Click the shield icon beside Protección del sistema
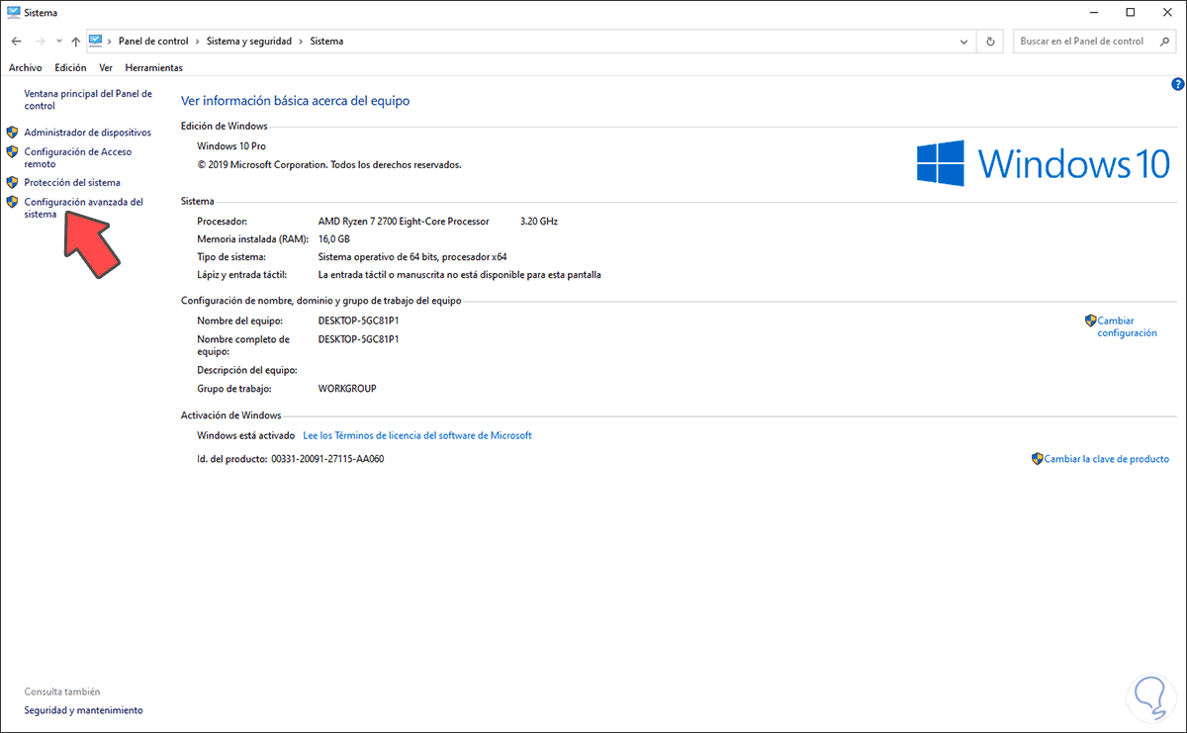The height and width of the screenshot is (733, 1187). click(x=12, y=182)
